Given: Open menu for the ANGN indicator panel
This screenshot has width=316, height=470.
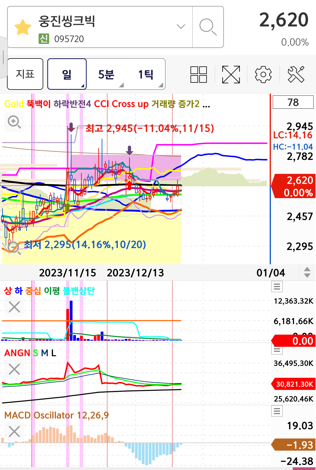Looking at the screenshot, I should click(277, 349).
